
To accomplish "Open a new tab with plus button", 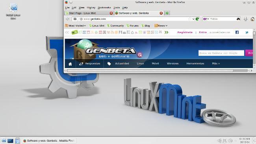I will tap(167, 13).
